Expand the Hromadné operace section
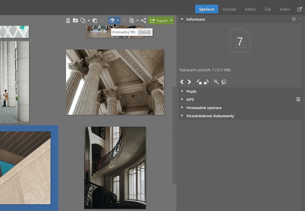 [x=240, y=108]
